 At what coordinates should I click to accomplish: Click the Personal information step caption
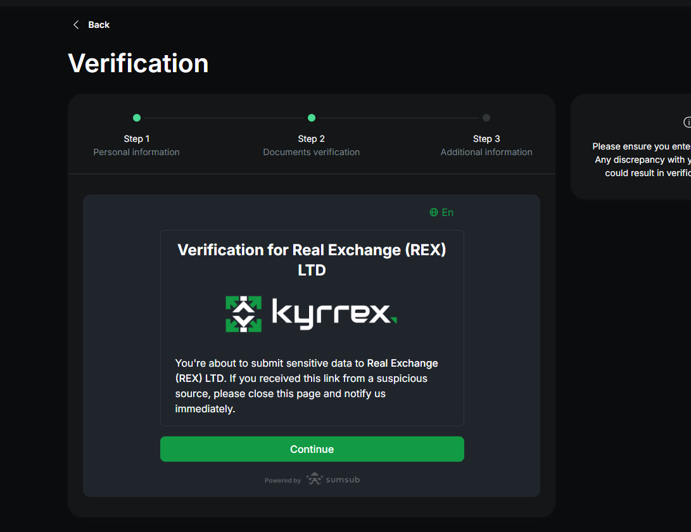pyautogui.click(x=137, y=152)
